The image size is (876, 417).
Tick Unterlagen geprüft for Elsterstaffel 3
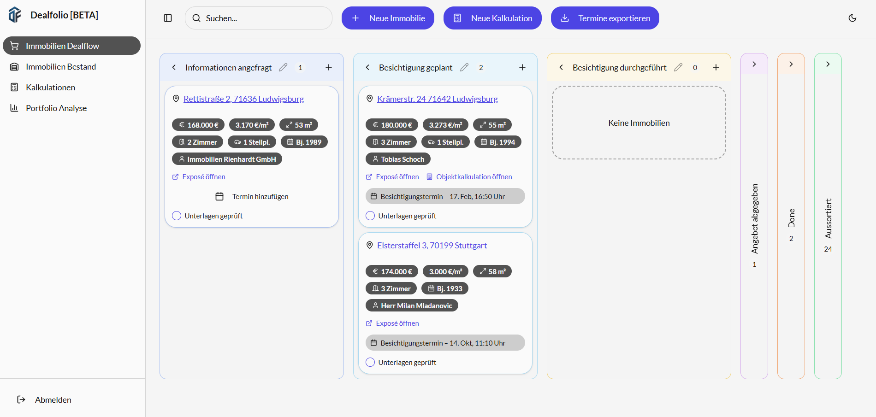tap(370, 362)
